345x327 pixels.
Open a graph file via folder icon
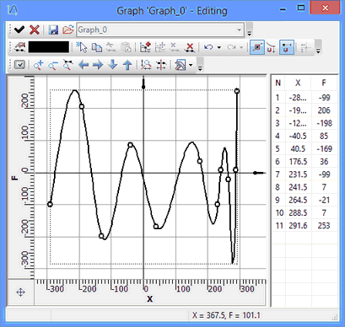pyautogui.click(x=67, y=29)
